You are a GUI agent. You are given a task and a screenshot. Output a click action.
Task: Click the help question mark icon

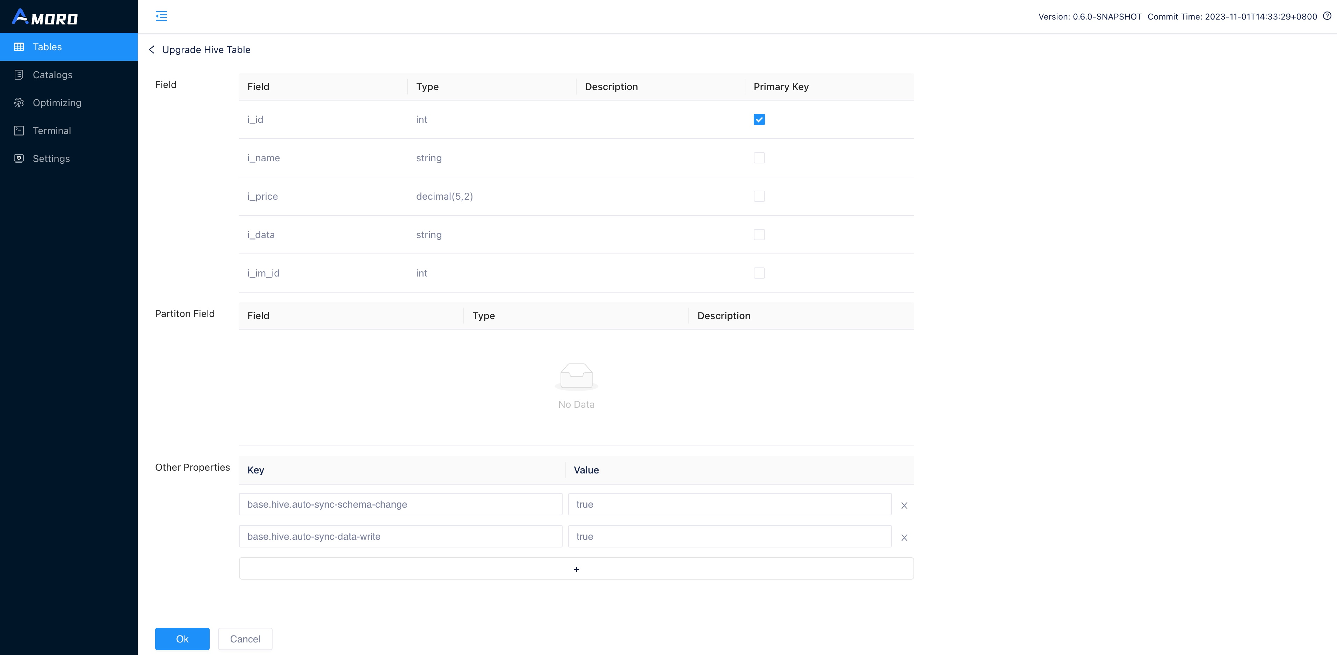pyautogui.click(x=1327, y=16)
